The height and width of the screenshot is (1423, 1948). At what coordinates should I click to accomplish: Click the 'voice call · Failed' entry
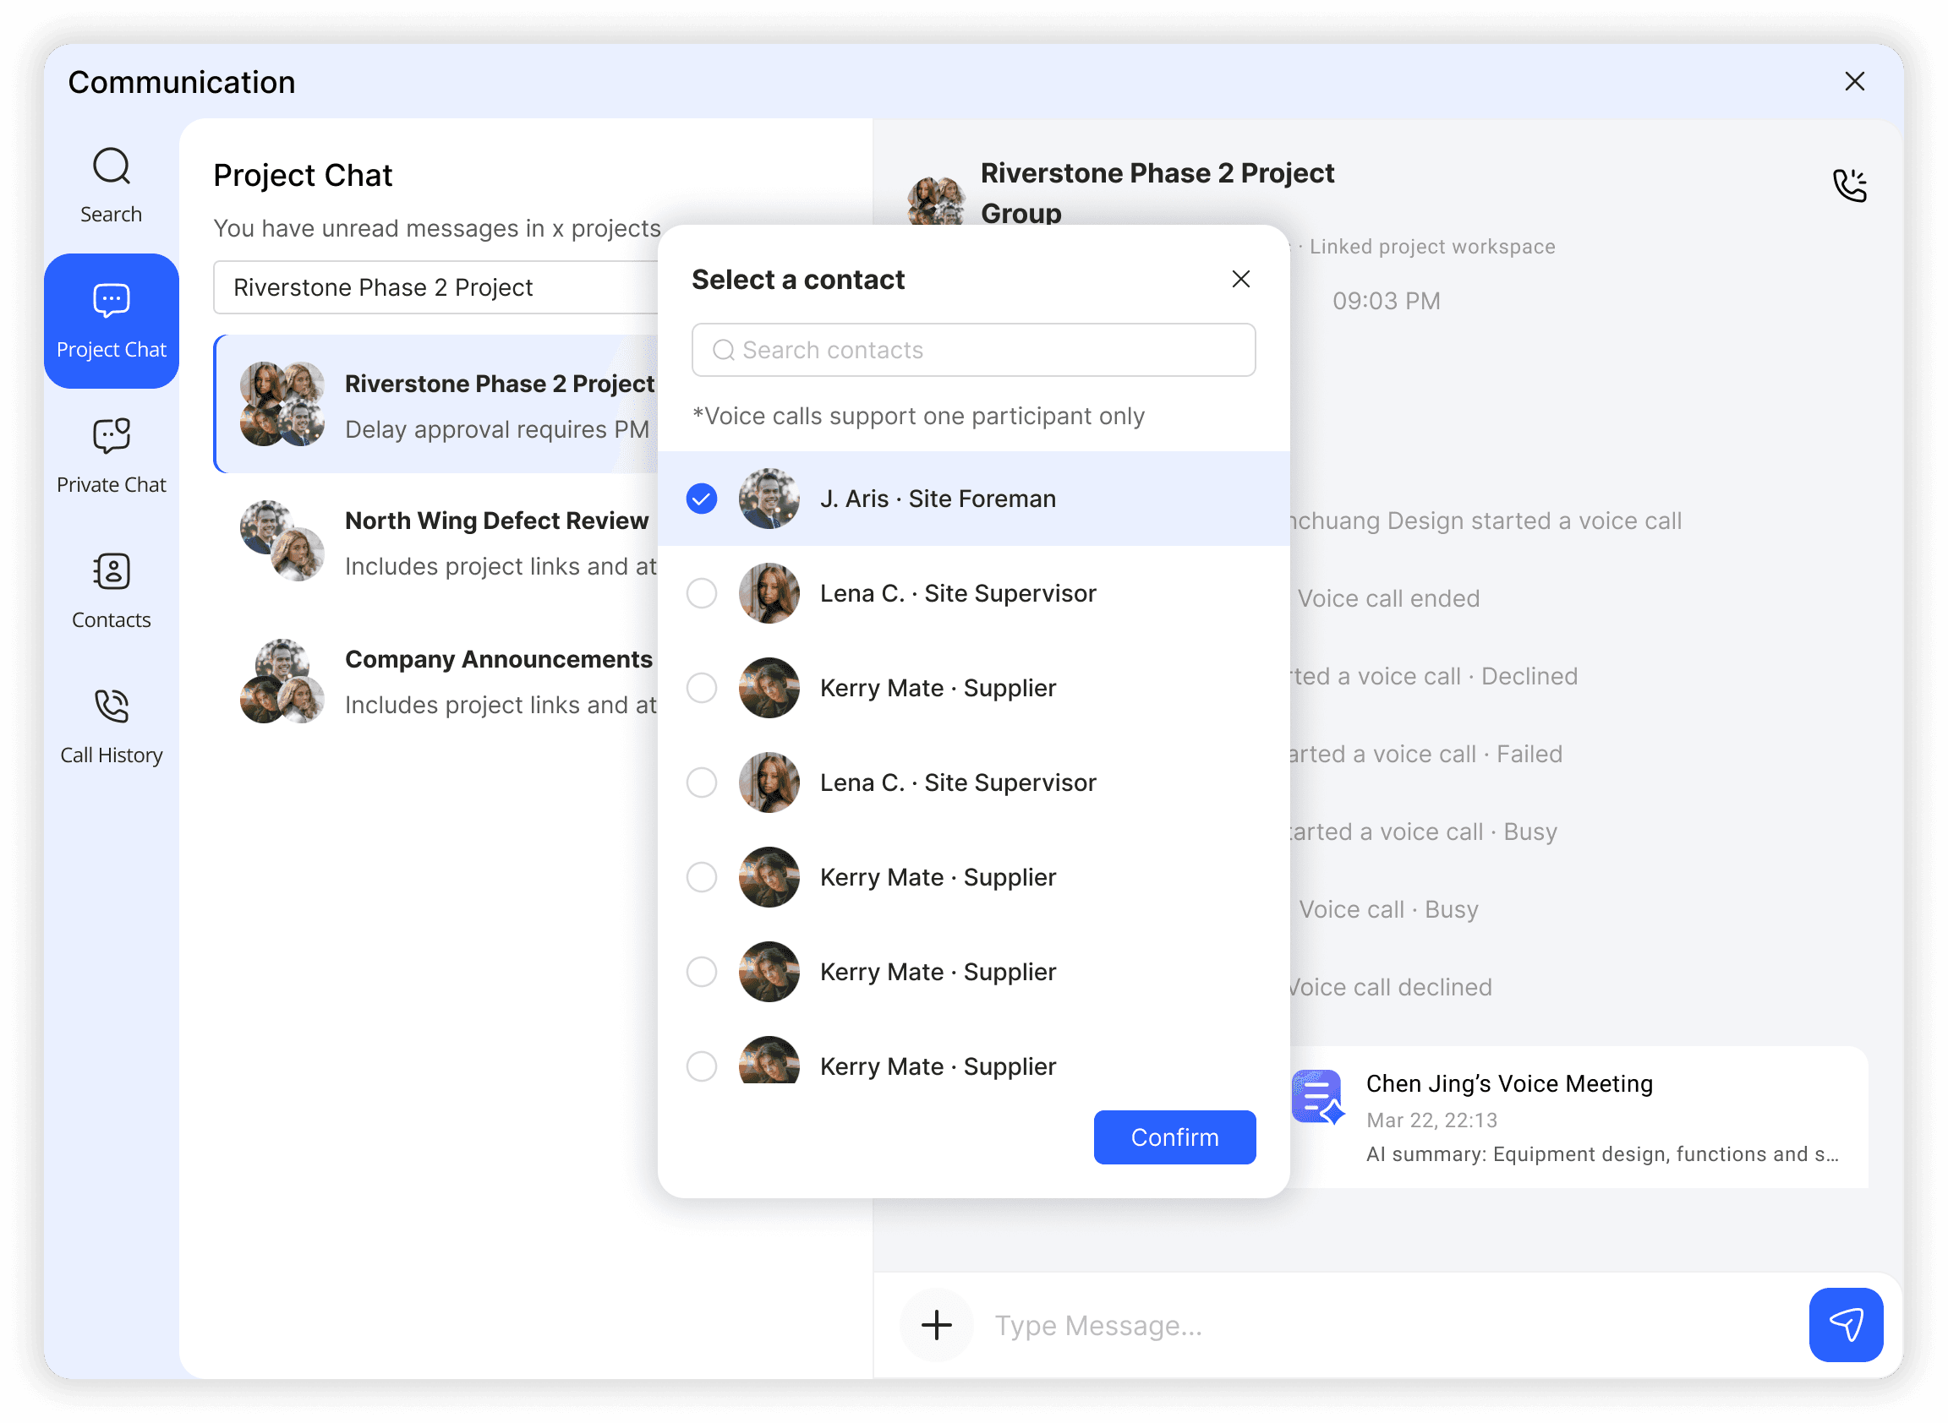click(1425, 755)
